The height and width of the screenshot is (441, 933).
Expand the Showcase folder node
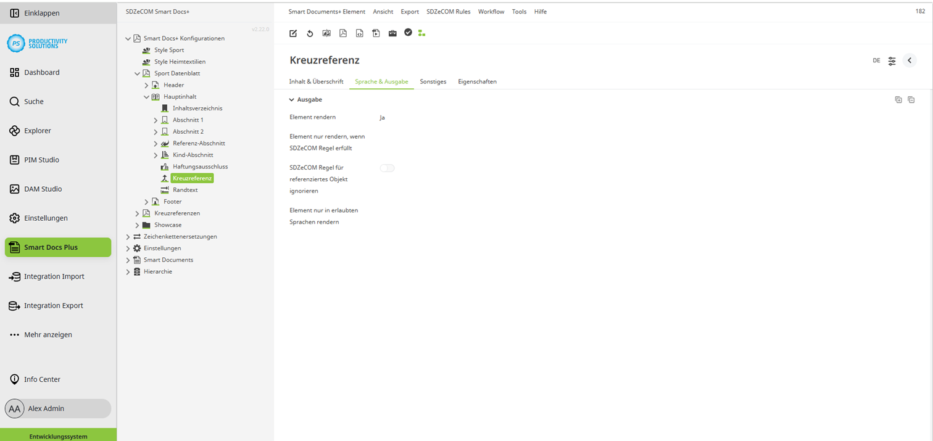pos(137,225)
